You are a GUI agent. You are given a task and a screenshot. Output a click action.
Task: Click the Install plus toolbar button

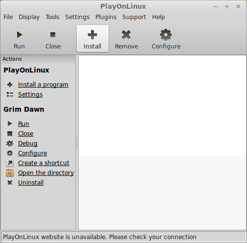tap(92, 39)
